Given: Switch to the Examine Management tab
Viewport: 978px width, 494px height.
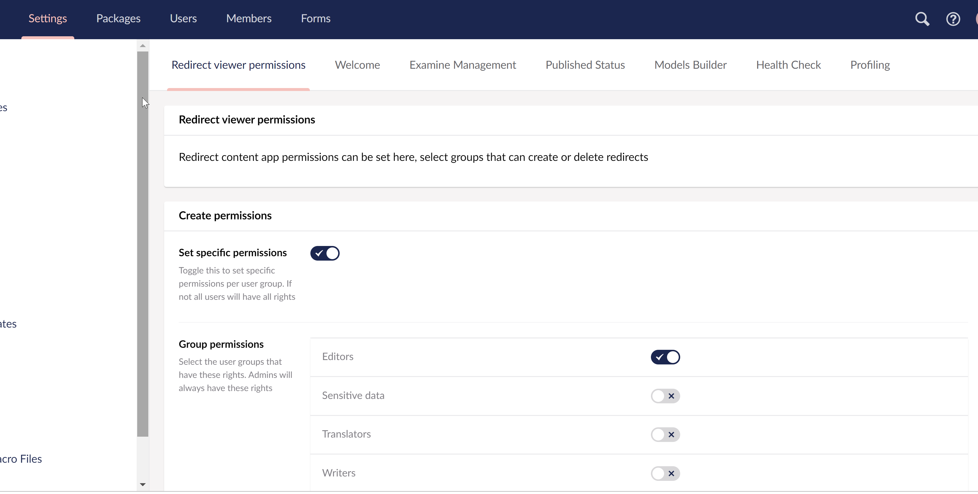Looking at the screenshot, I should (463, 65).
